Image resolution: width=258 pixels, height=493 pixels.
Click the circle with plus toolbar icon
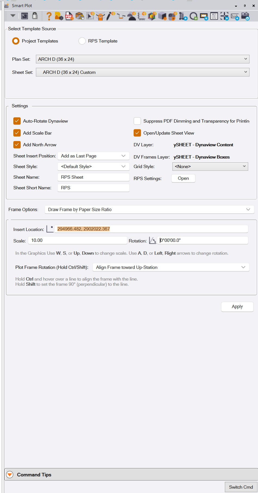point(194,17)
